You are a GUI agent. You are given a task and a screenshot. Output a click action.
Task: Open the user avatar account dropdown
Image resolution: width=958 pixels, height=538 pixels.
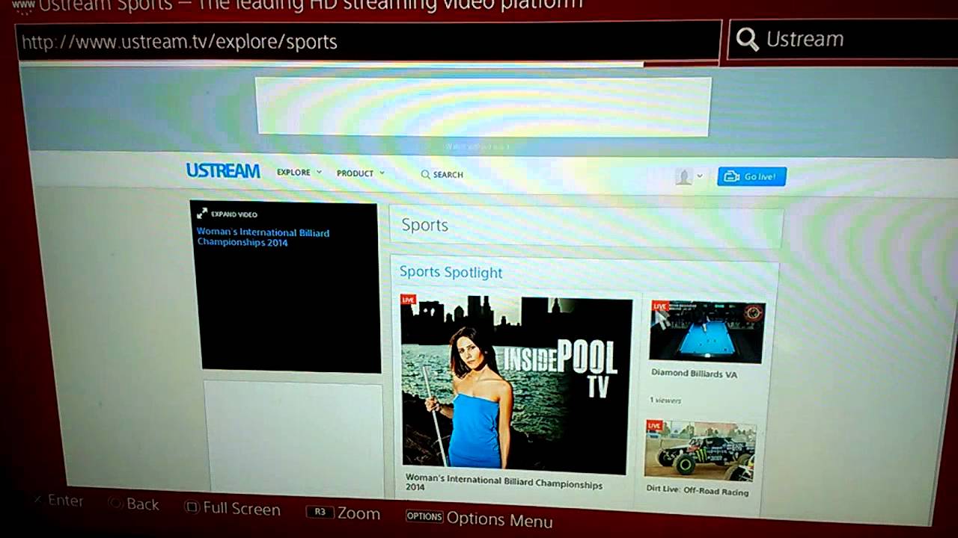click(689, 176)
